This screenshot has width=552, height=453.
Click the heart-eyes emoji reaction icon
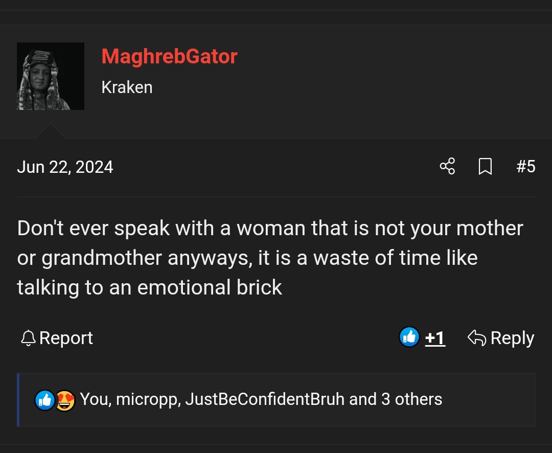coord(65,400)
